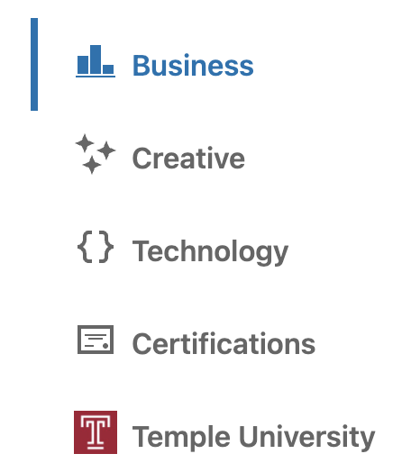Click the red Temple University logo

coord(96,432)
